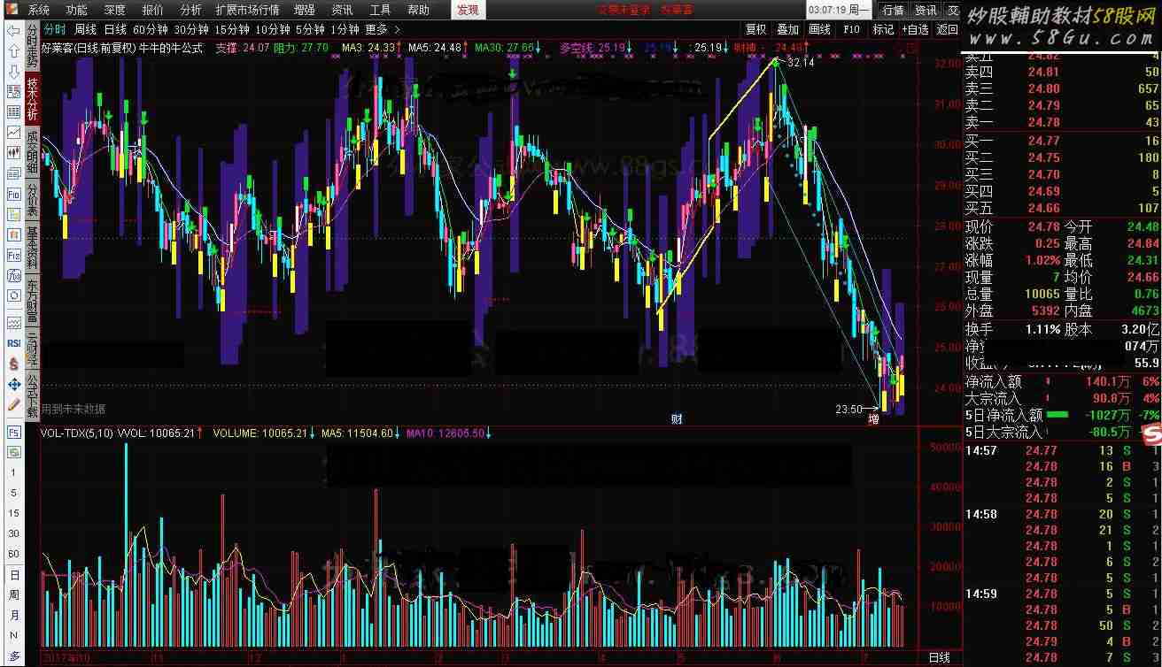Switch to 1分钟 period tab
Viewport: 1162px width, 667px height.
pos(344,29)
